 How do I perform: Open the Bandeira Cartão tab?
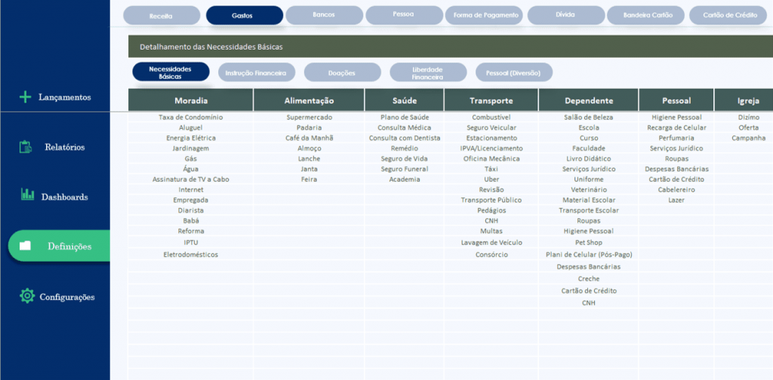click(x=646, y=15)
